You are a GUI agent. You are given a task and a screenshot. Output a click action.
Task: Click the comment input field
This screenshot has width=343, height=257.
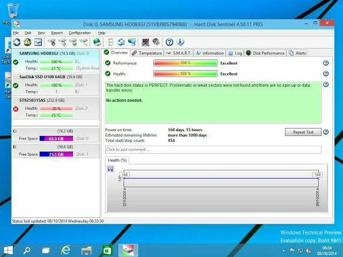click(x=213, y=149)
